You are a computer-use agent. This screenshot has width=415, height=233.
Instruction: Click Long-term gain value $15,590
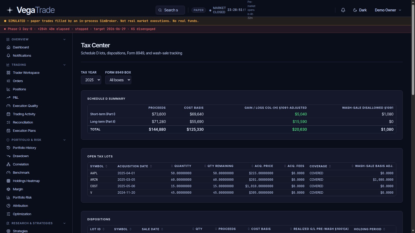click(x=300, y=122)
